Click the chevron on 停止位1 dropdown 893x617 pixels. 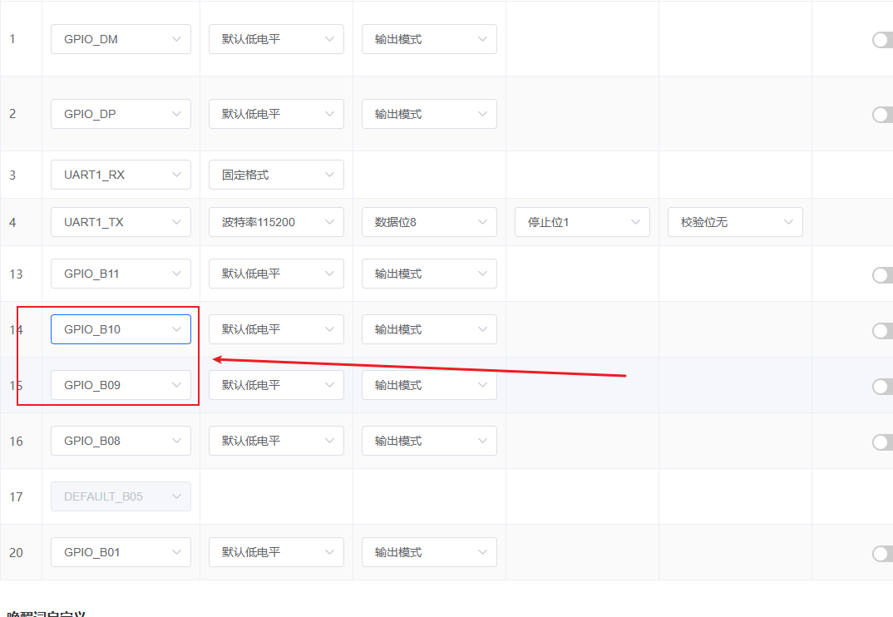pos(636,222)
